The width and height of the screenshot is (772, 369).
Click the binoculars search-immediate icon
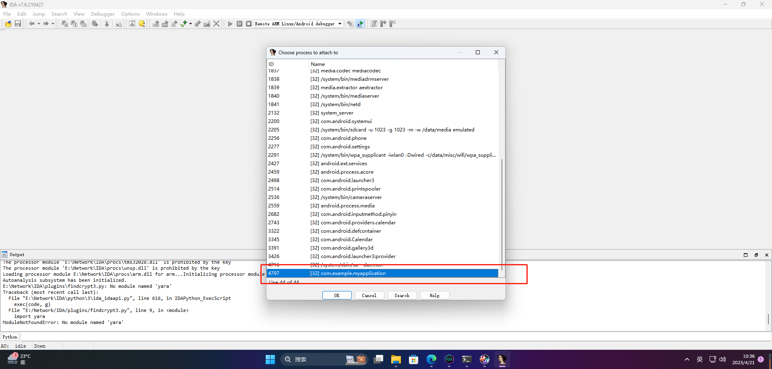(64, 24)
